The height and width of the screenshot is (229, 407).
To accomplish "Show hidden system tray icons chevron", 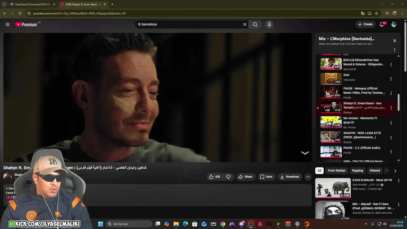I will 366,224.
